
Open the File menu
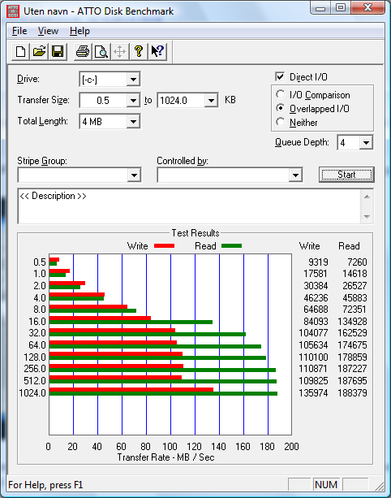point(19,31)
